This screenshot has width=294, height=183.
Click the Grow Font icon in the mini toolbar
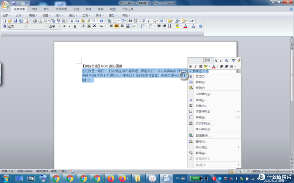216,60
